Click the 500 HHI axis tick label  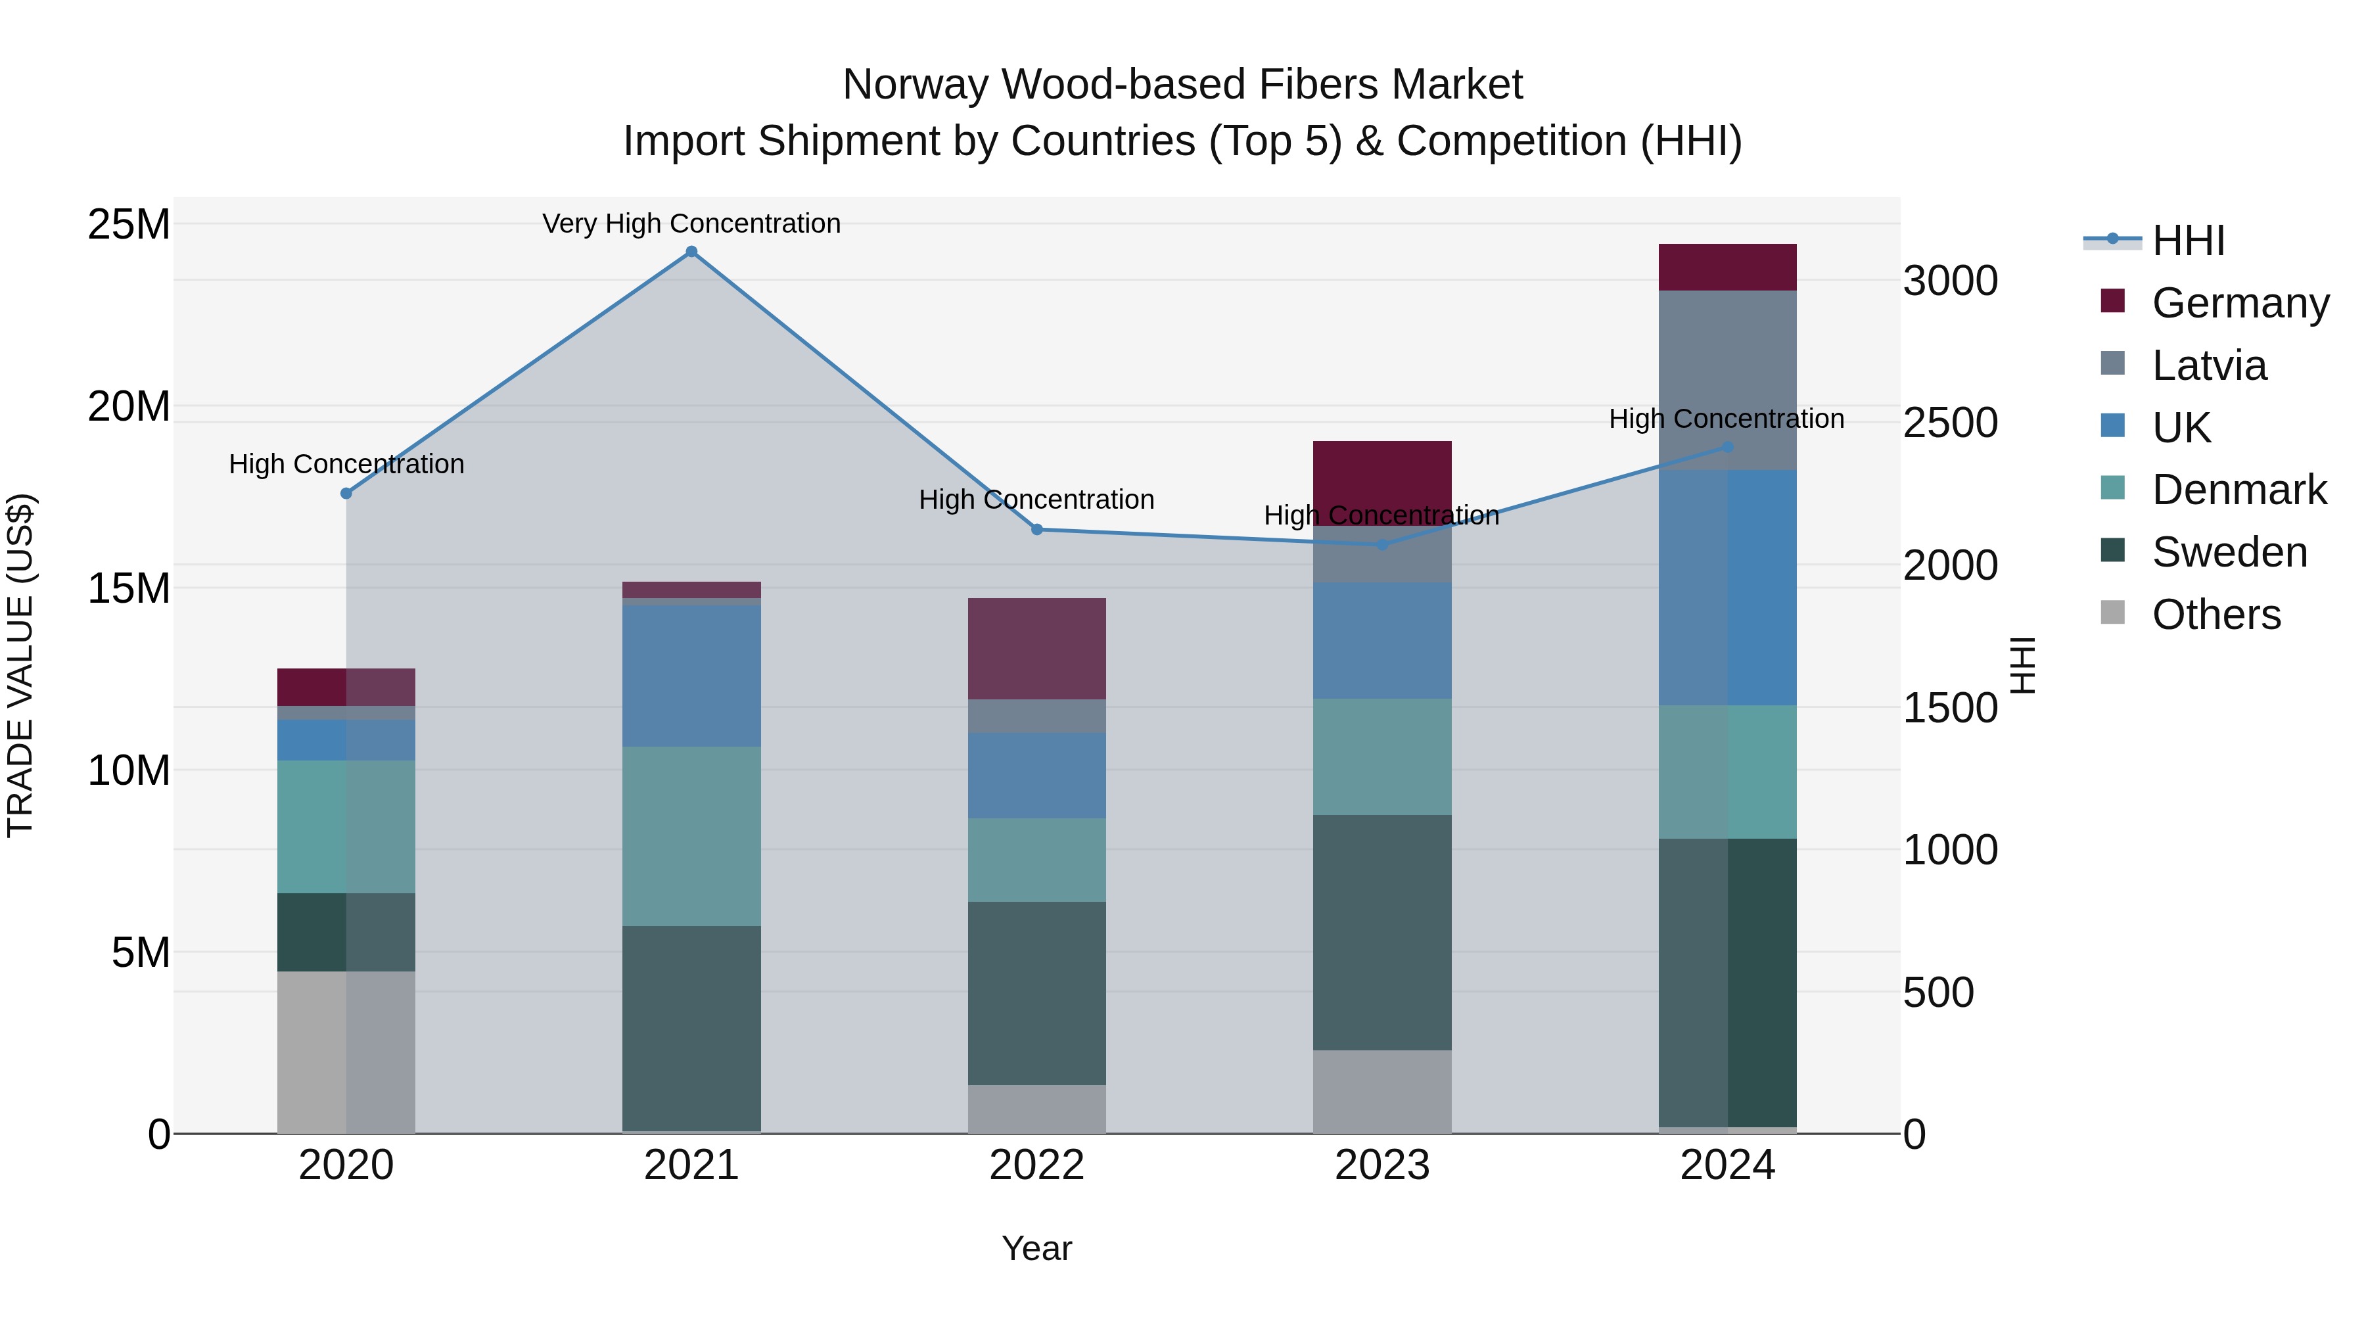coord(1938,993)
